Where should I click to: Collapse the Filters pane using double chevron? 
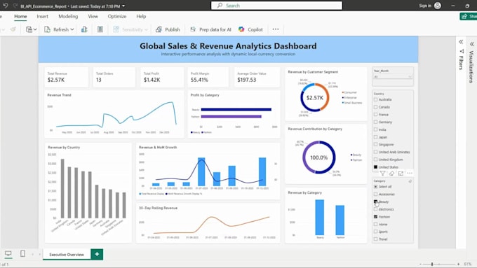click(x=461, y=41)
